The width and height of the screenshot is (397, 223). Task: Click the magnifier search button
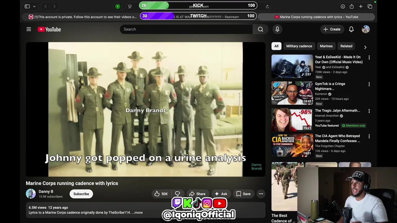click(x=261, y=29)
